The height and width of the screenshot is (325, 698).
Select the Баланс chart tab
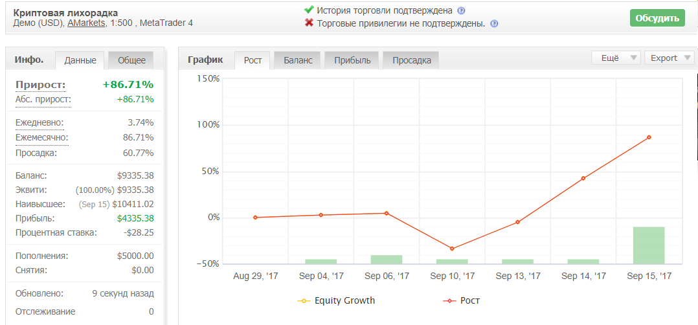pyautogui.click(x=298, y=60)
